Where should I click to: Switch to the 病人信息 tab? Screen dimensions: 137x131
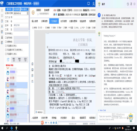coord(35,21)
